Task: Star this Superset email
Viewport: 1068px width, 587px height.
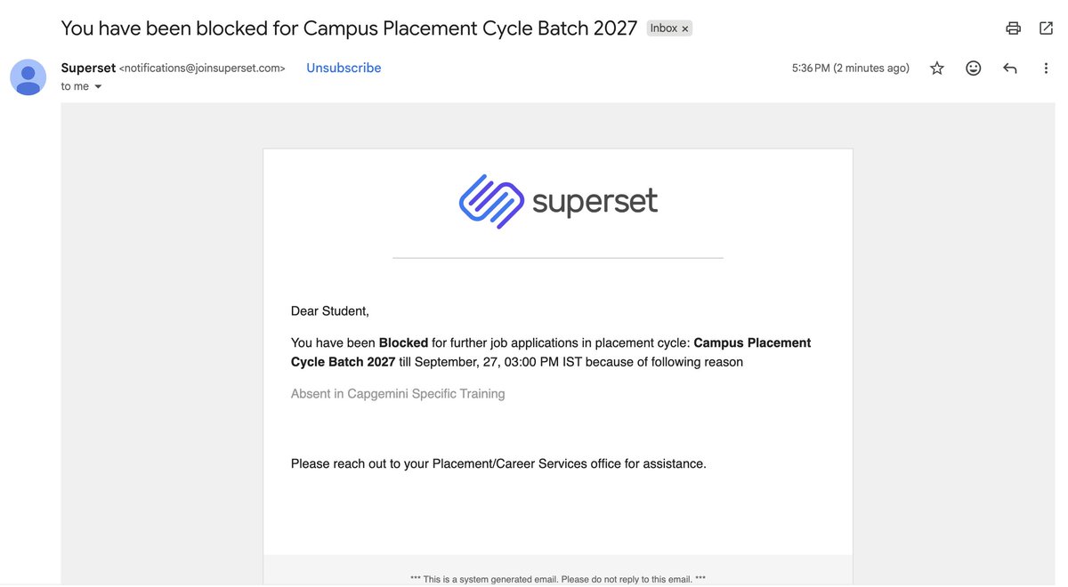Action: (x=937, y=68)
